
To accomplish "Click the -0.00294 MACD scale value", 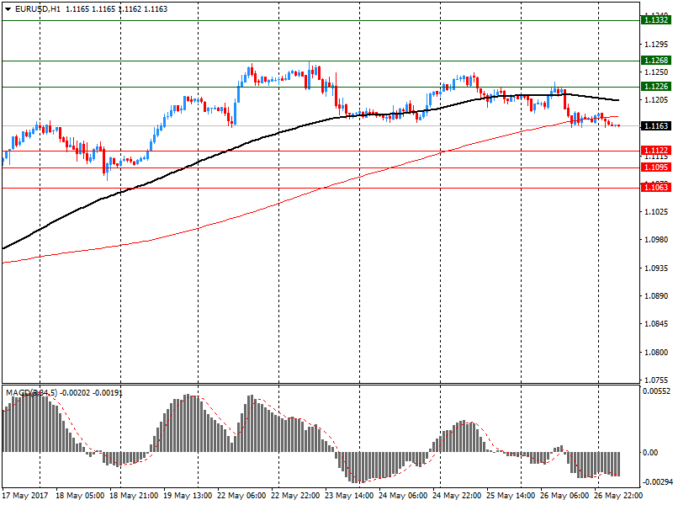I will (658, 482).
